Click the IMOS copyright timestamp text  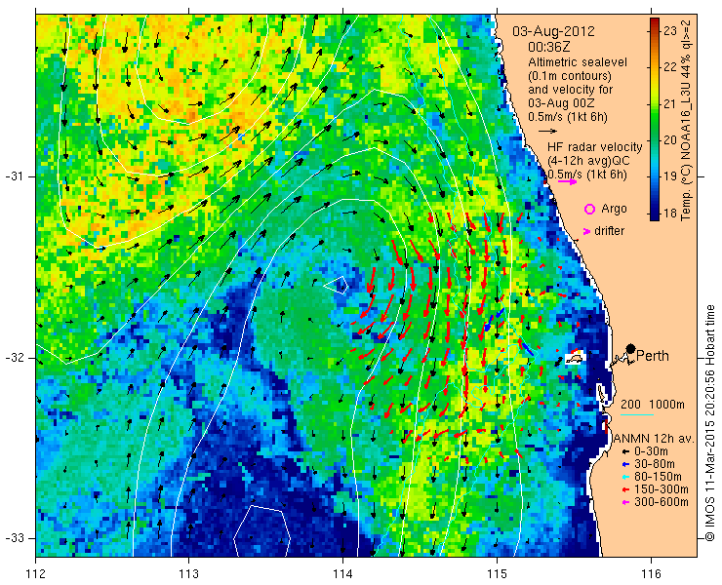tap(710, 423)
